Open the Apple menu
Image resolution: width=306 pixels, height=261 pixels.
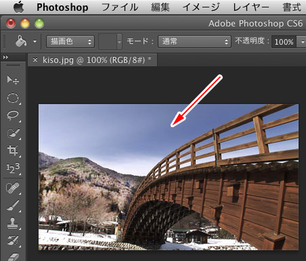point(19,7)
